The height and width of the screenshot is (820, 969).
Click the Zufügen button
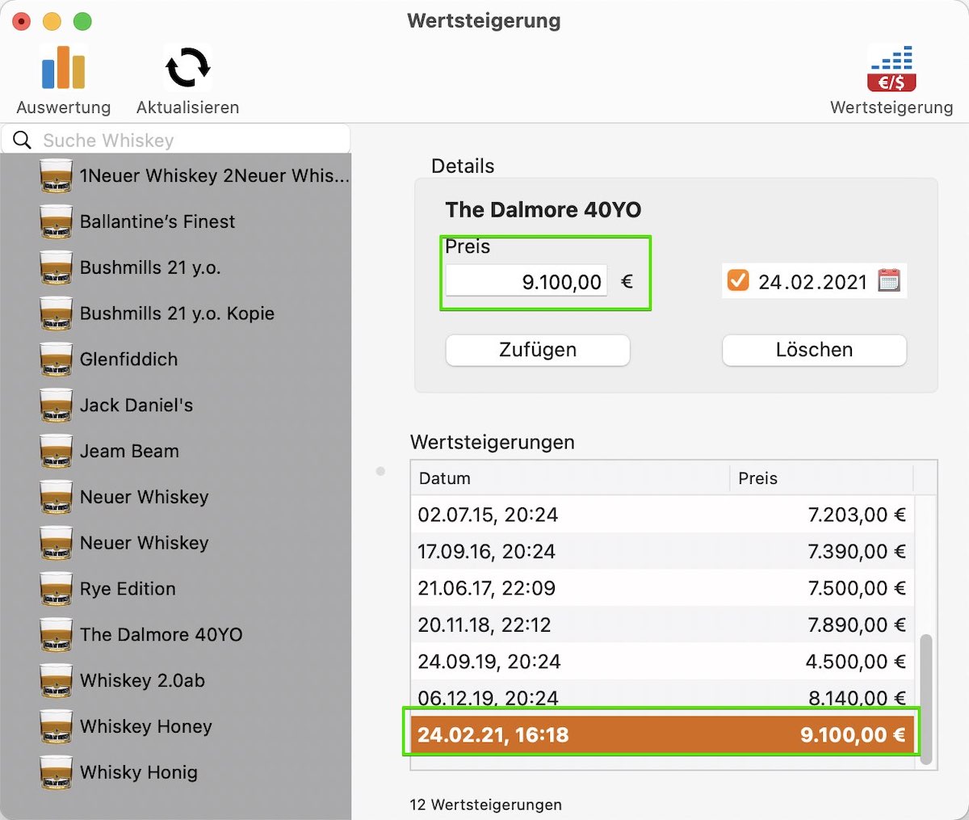coord(538,350)
